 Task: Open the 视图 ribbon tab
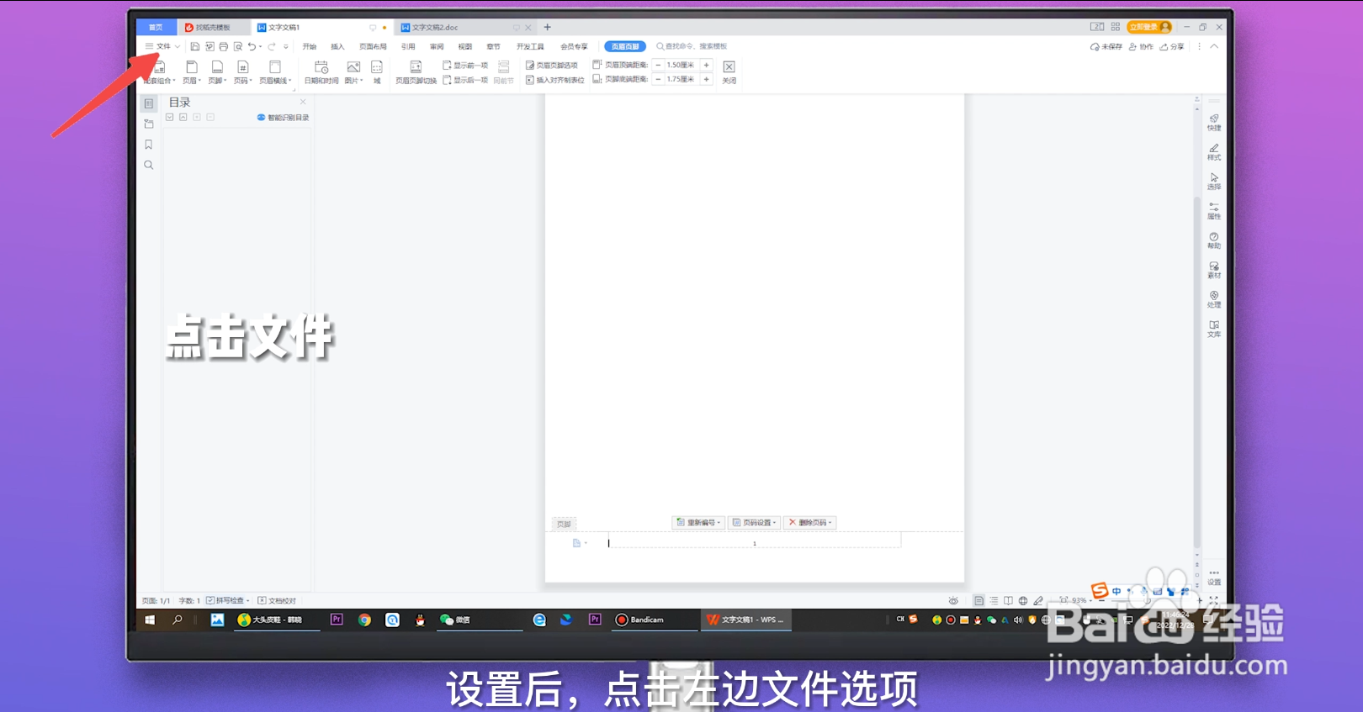[x=465, y=46]
